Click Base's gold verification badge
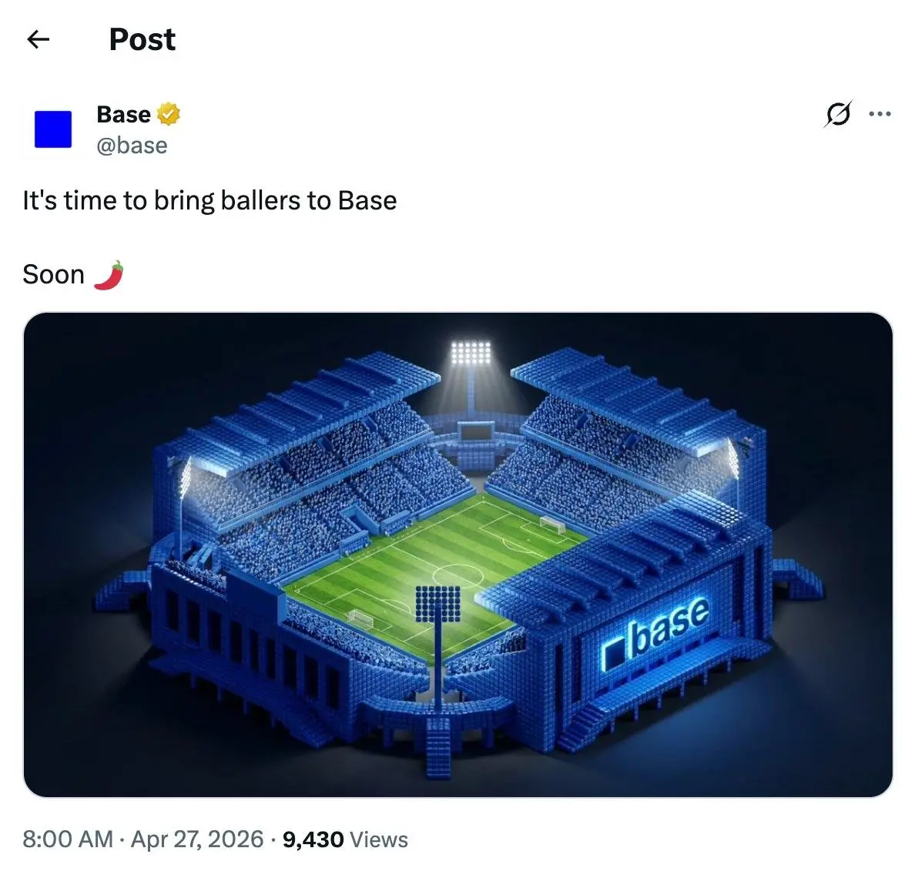This screenshot has width=918, height=878. (x=169, y=113)
